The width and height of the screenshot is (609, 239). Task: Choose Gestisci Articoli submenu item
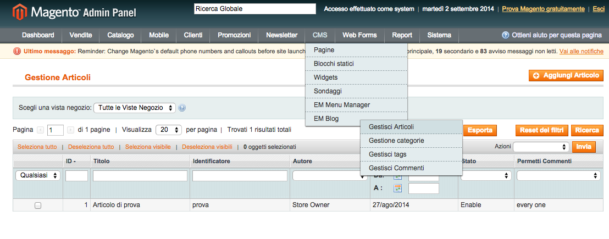coord(411,127)
